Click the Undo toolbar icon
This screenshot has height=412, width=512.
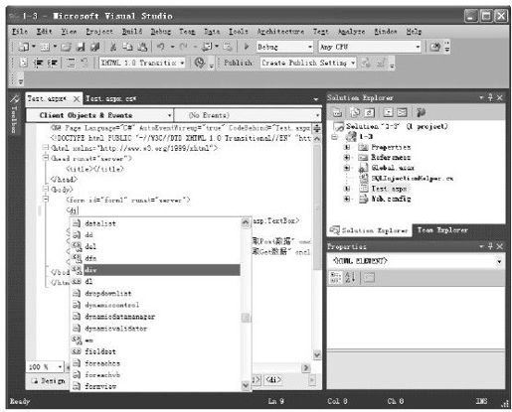click(x=161, y=47)
